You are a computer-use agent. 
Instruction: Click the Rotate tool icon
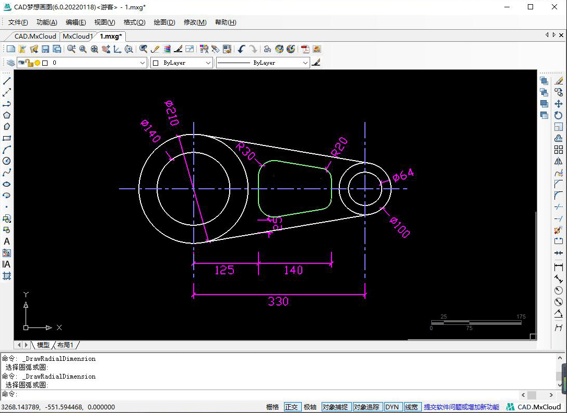(x=558, y=115)
